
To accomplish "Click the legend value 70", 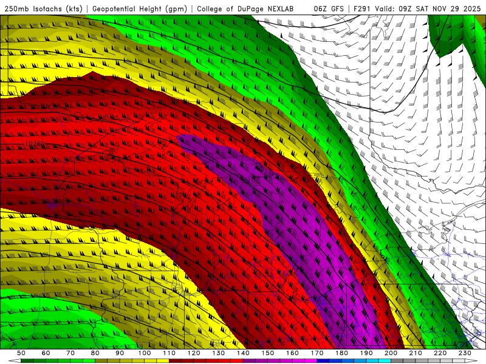I will pos(70,353).
